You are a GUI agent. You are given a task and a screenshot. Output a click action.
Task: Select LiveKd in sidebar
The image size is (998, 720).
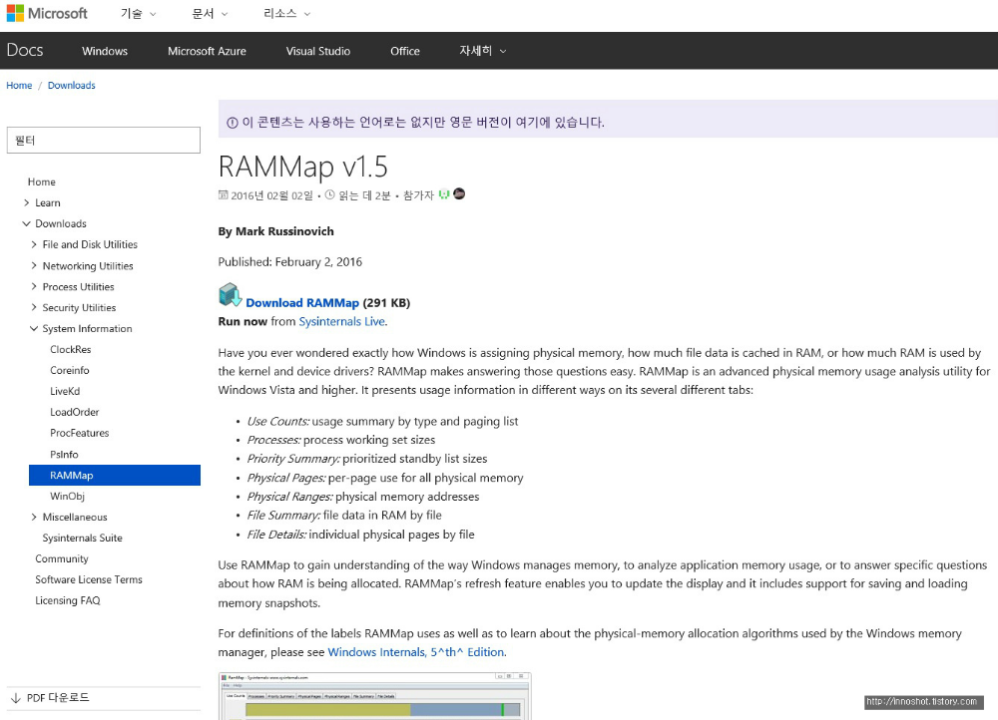(x=65, y=391)
